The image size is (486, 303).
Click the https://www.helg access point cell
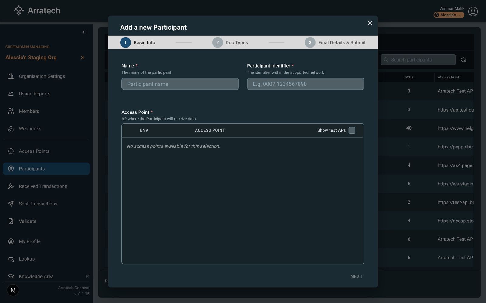[x=455, y=128]
